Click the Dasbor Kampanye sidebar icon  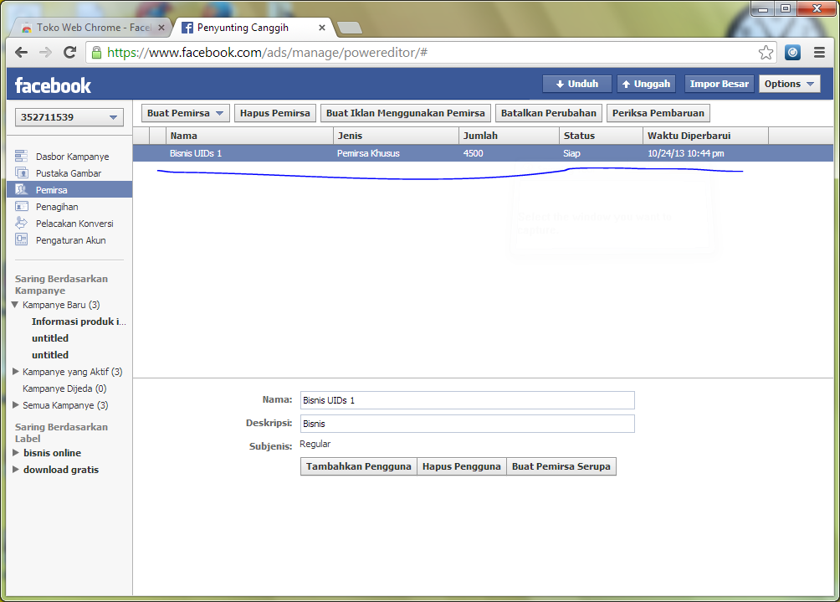click(x=22, y=156)
